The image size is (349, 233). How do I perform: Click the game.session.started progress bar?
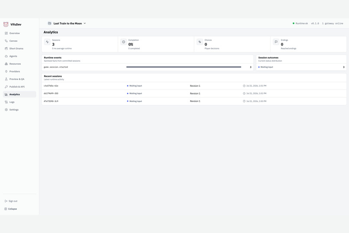click(184, 67)
